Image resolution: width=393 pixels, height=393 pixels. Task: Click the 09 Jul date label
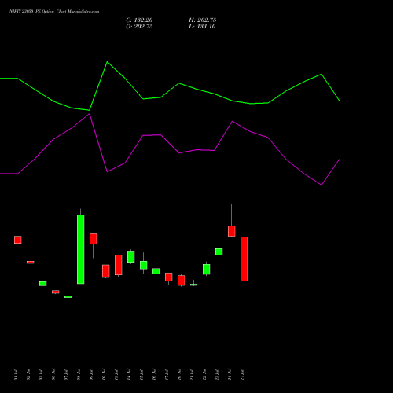coord(91,375)
